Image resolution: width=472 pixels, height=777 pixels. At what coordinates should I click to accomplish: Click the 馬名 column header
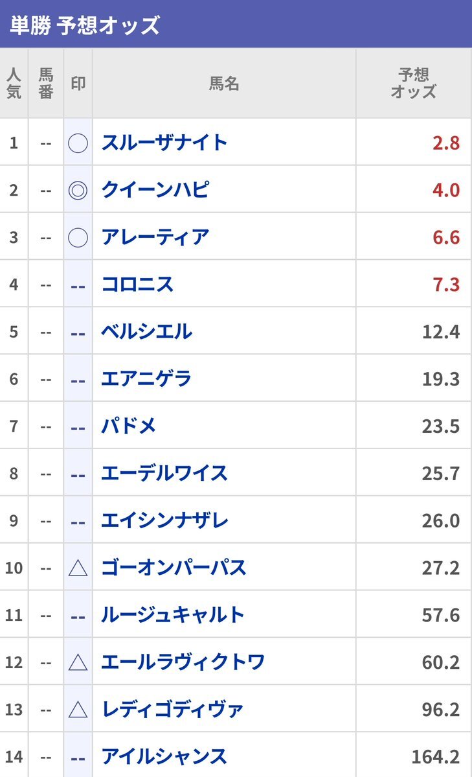click(x=224, y=83)
